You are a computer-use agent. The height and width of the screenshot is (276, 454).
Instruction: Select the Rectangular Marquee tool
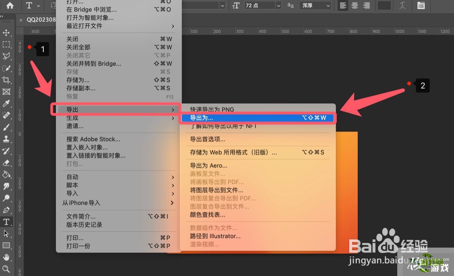[6, 45]
